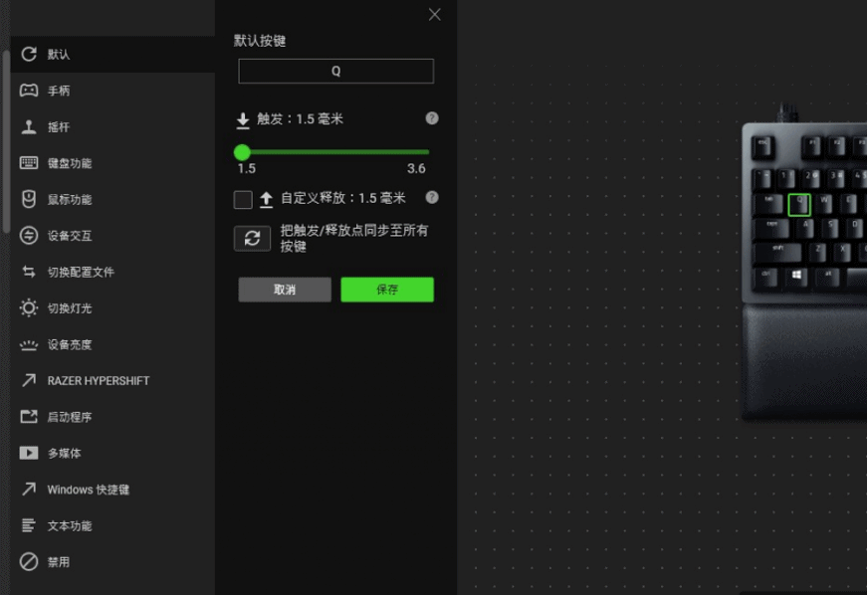868x595 pixels.
Task: Enable the 自定义释放 custom release checkbox
Action: 242,198
